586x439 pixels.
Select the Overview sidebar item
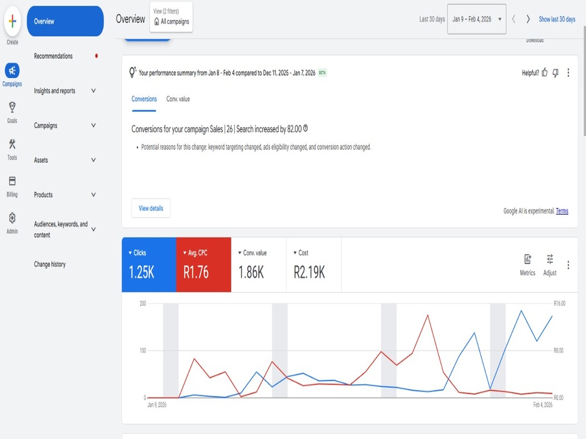(x=65, y=21)
